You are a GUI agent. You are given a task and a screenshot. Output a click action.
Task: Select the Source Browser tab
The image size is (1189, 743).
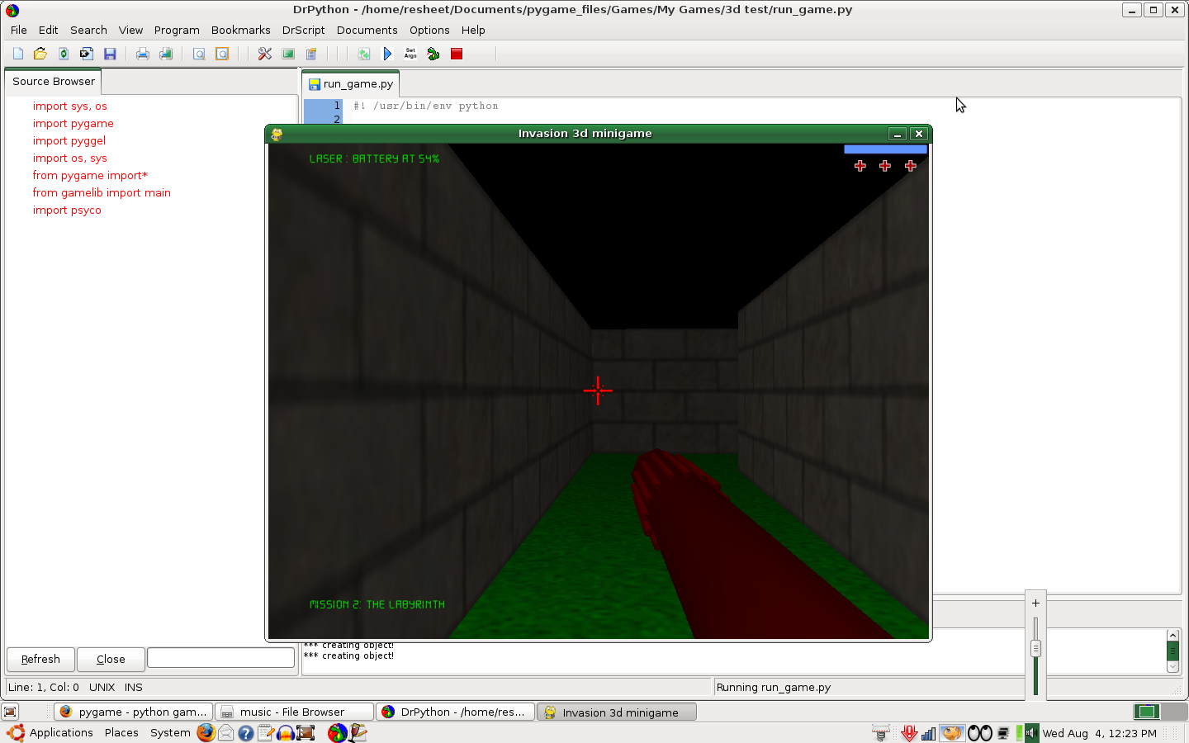pos(54,81)
